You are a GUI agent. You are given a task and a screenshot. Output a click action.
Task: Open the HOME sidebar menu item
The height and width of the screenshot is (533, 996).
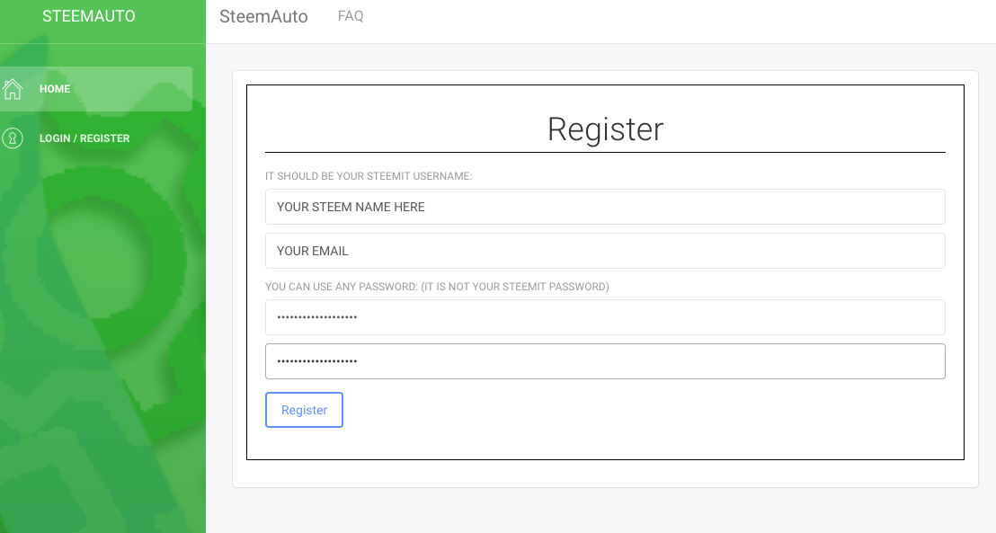[x=96, y=89]
